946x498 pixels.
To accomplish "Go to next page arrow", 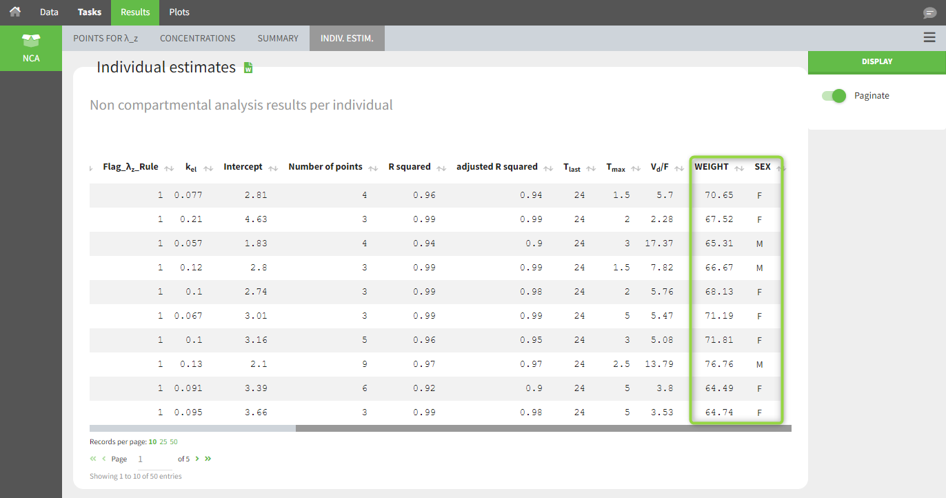I will pos(197,459).
